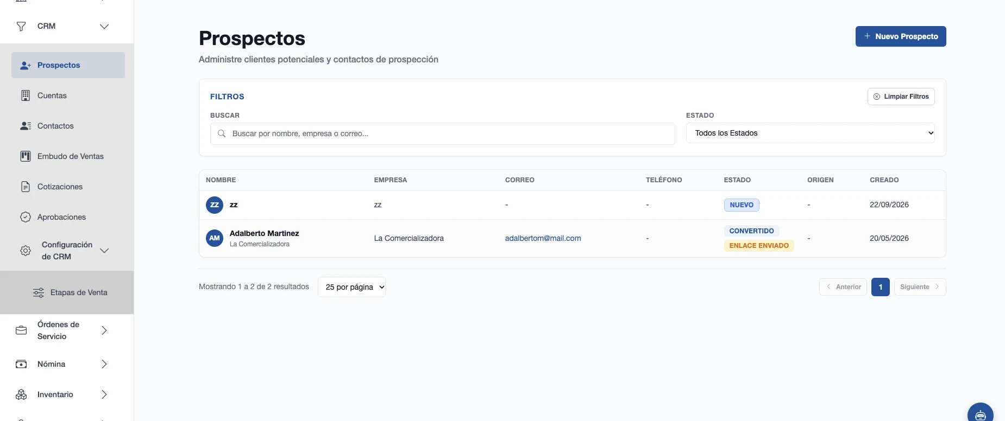Click the ZZ avatar circle
This screenshot has height=421, width=1005.
[x=215, y=205]
